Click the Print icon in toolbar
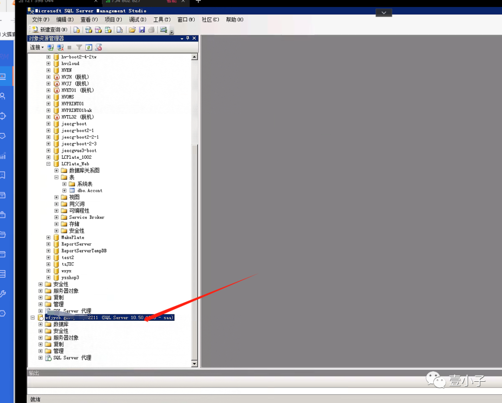502x403 pixels. (152, 30)
